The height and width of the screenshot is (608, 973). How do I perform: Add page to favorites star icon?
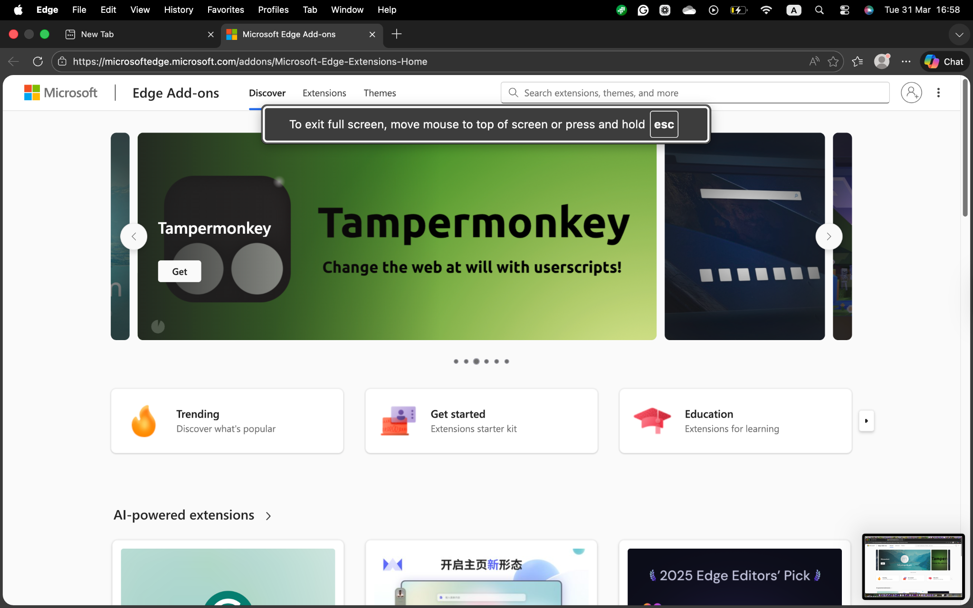coord(833,62)
